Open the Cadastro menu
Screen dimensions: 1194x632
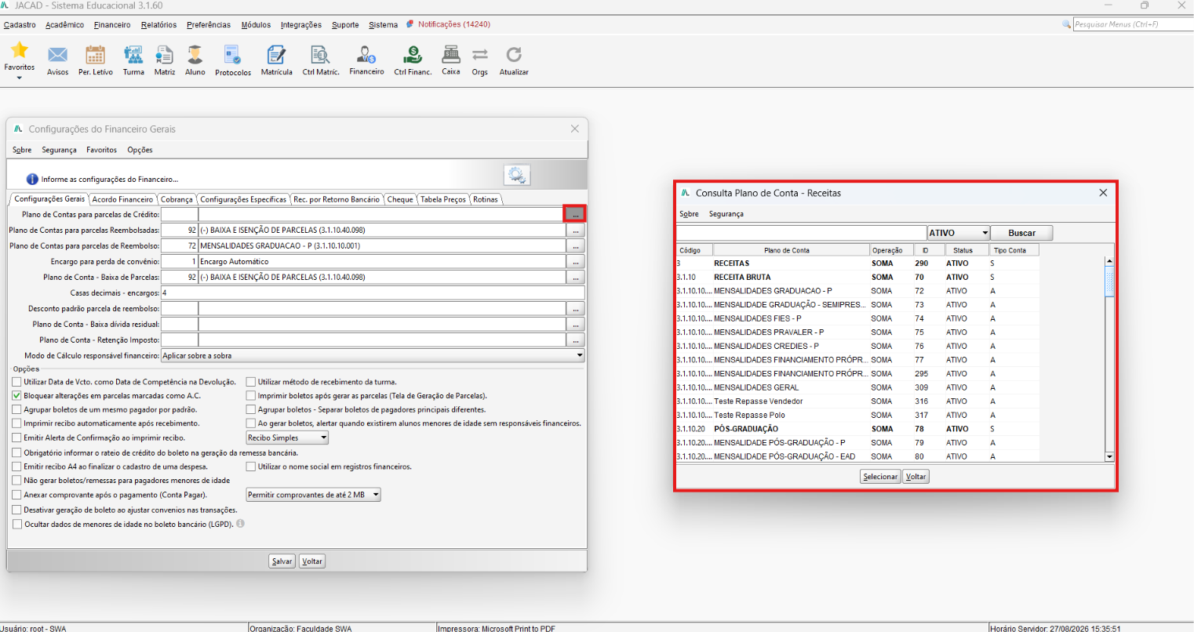[x=20, y=24]
